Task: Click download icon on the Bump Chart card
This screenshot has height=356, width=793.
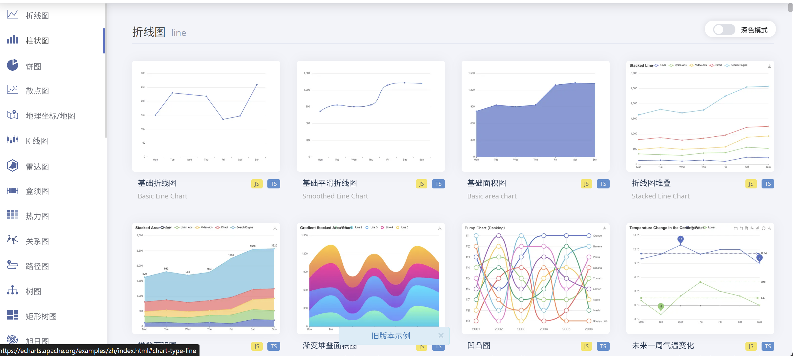Action: (604, 229)
